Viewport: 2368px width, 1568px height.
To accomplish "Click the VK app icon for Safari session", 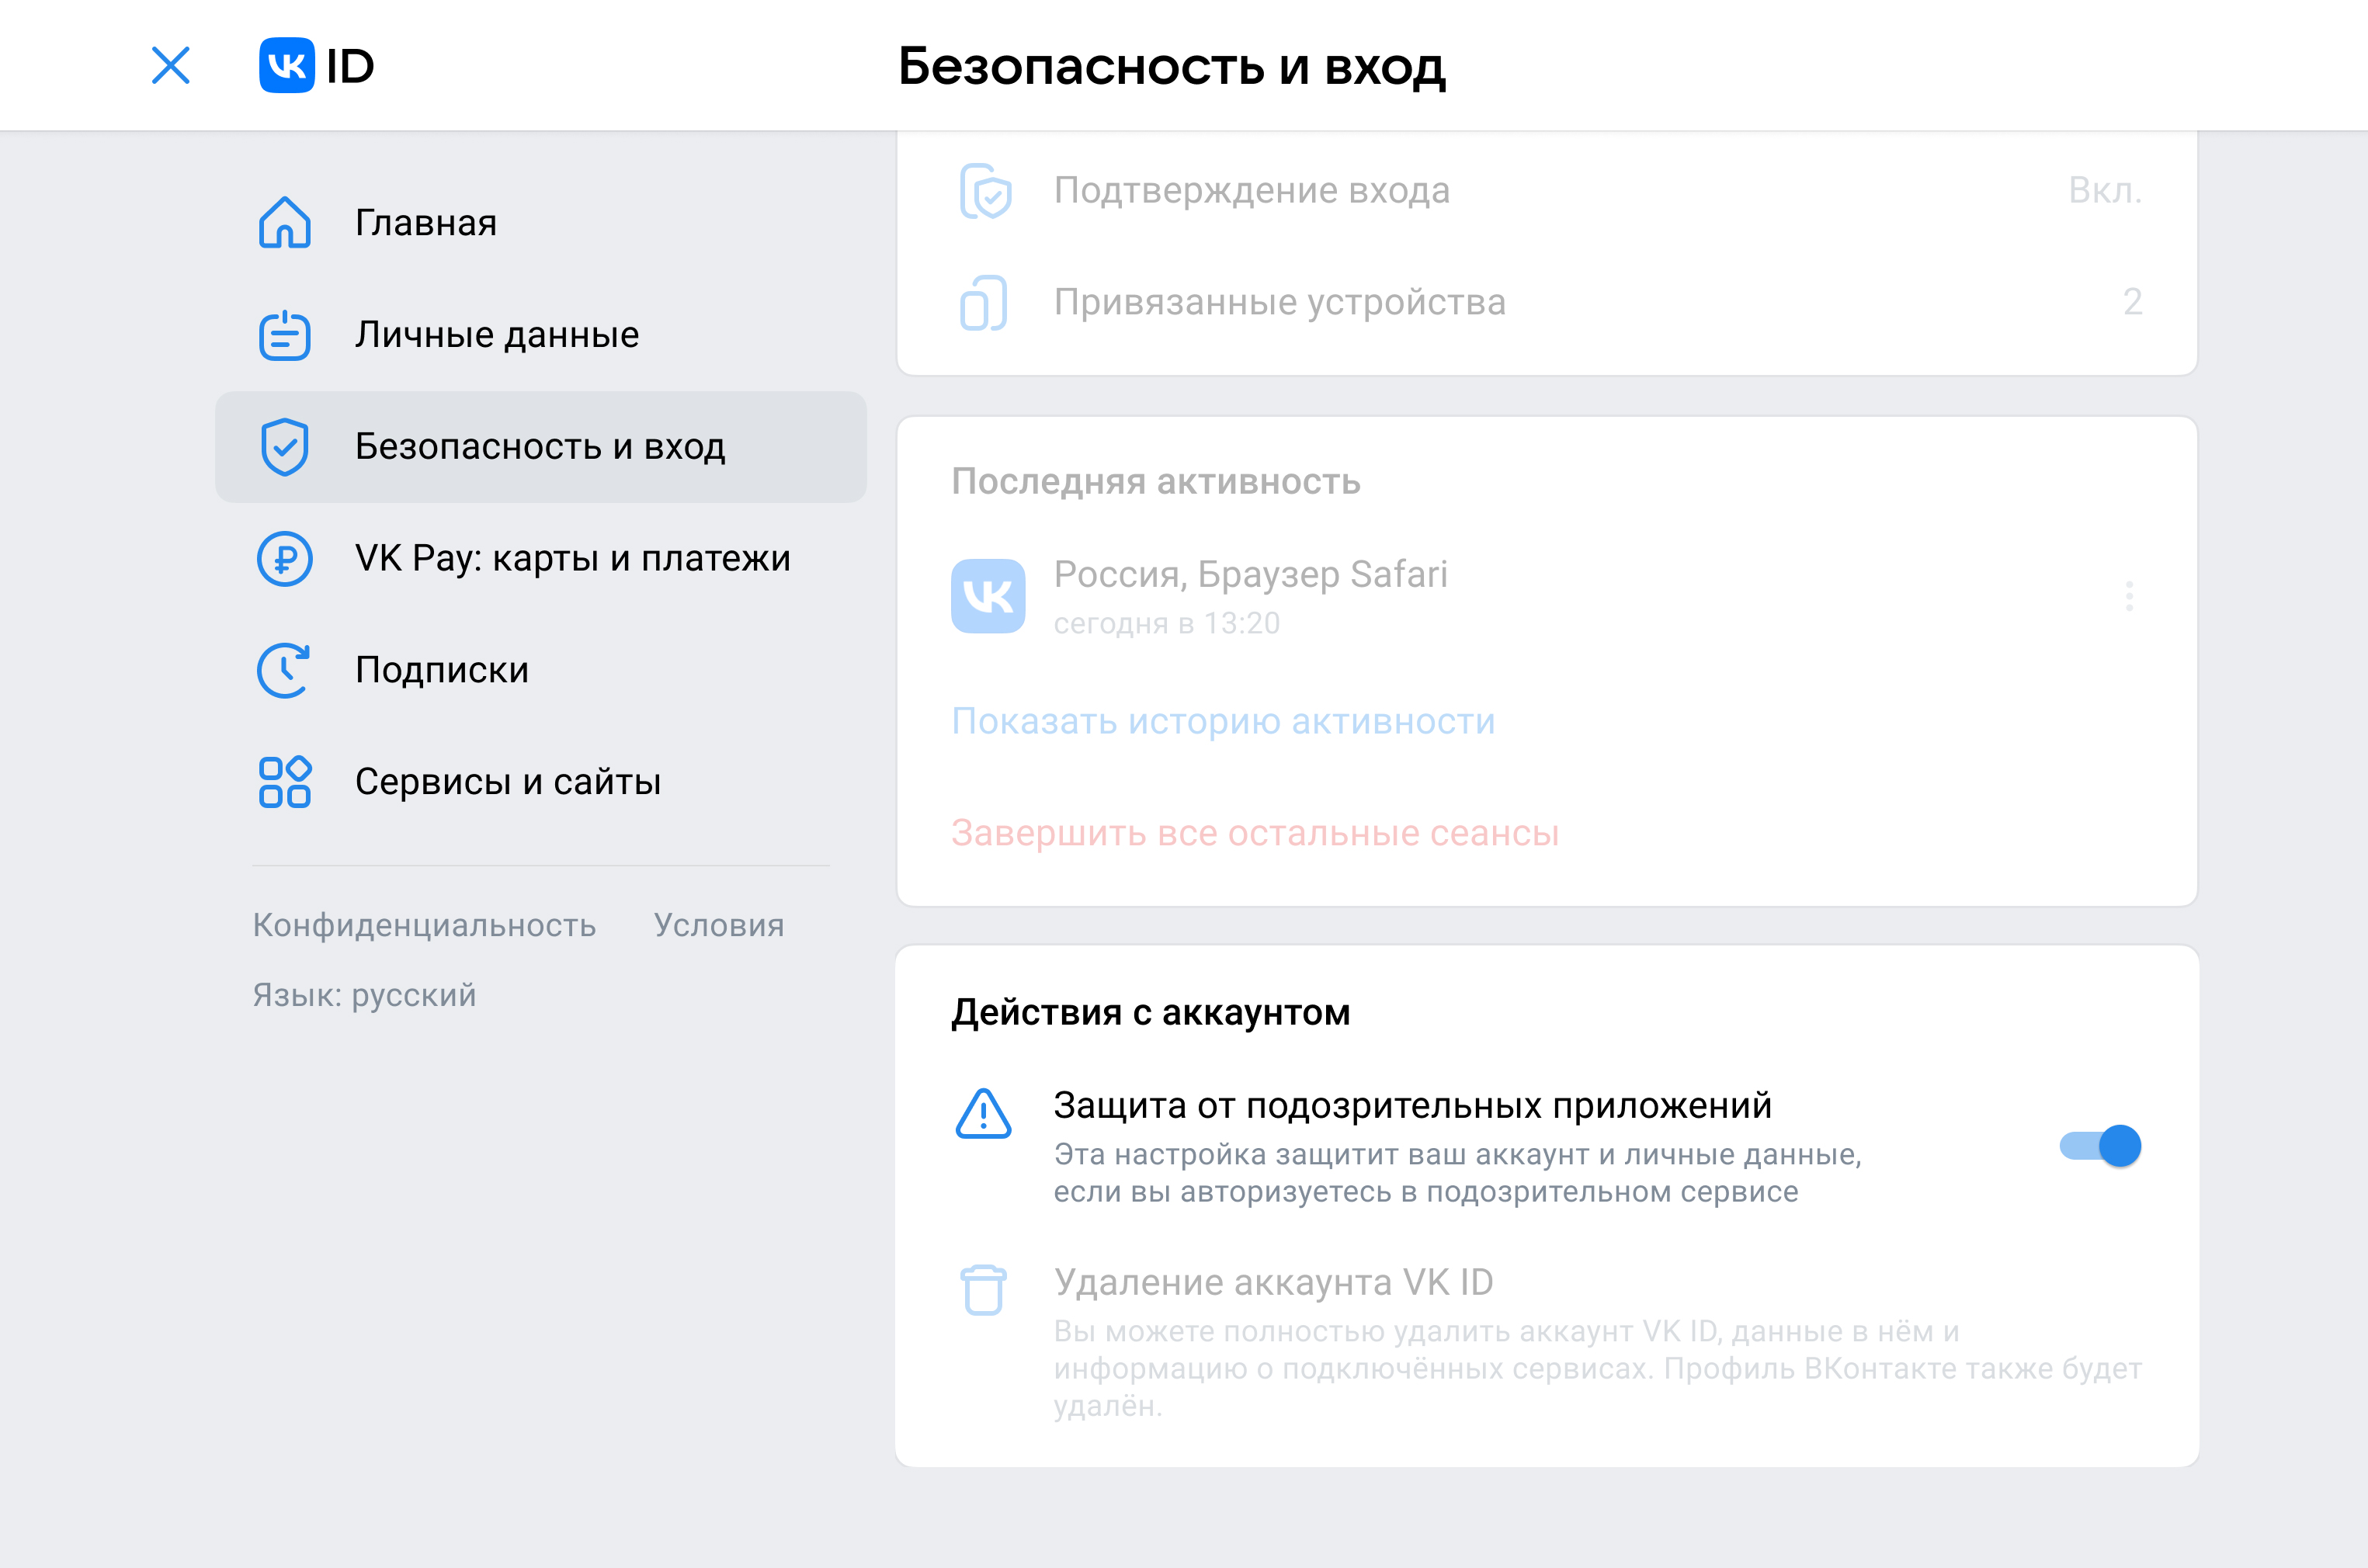I will (988, 596).
